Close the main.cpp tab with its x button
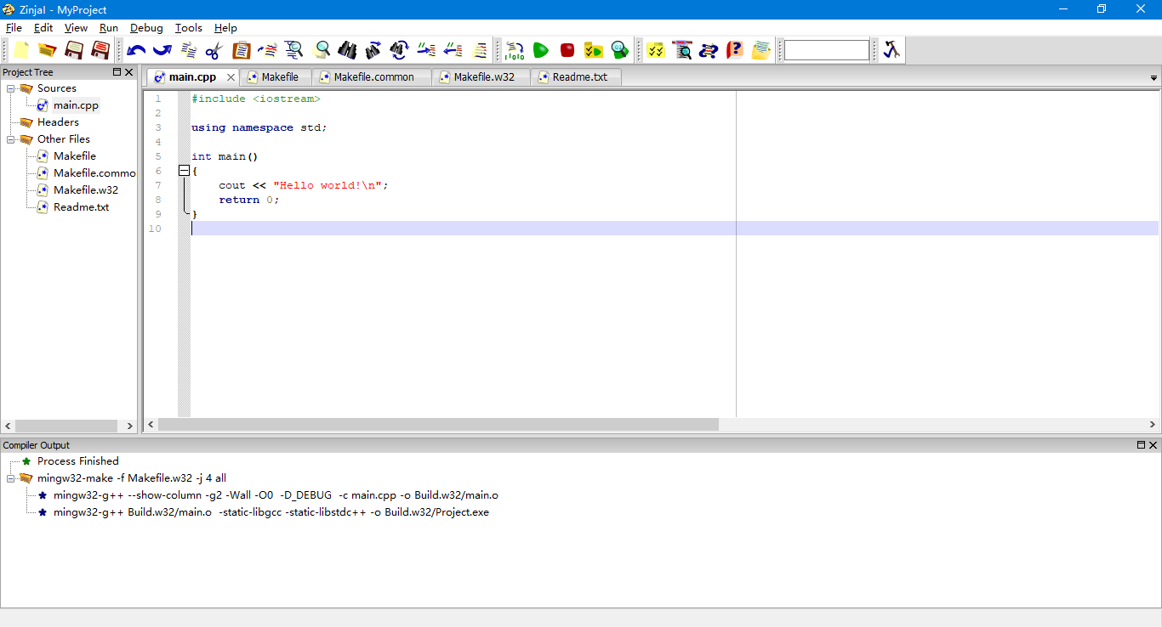 tap(231, 76)
